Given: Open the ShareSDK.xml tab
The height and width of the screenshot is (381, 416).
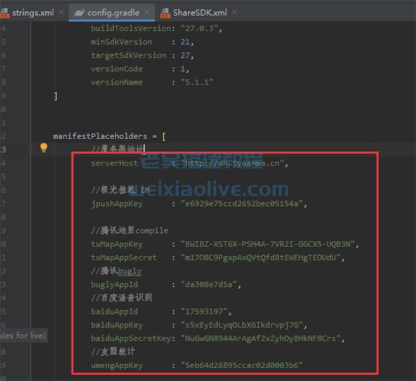Looking at the screenshot, I should [200, 13].
